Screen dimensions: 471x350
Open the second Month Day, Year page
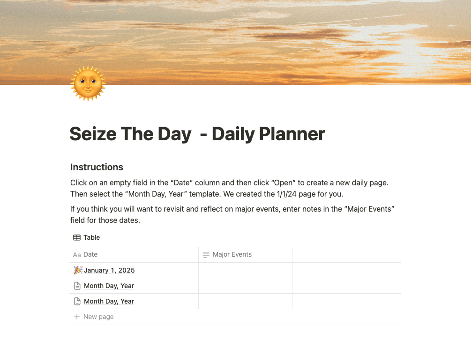[x=109, y=301]
